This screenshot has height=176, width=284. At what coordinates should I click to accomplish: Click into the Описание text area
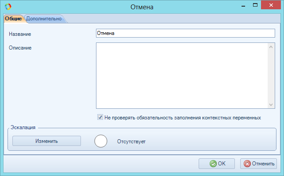(182, 76)
